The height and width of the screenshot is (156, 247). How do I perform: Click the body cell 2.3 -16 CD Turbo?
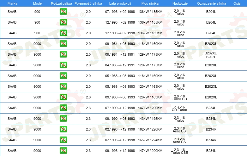point(179,108)
